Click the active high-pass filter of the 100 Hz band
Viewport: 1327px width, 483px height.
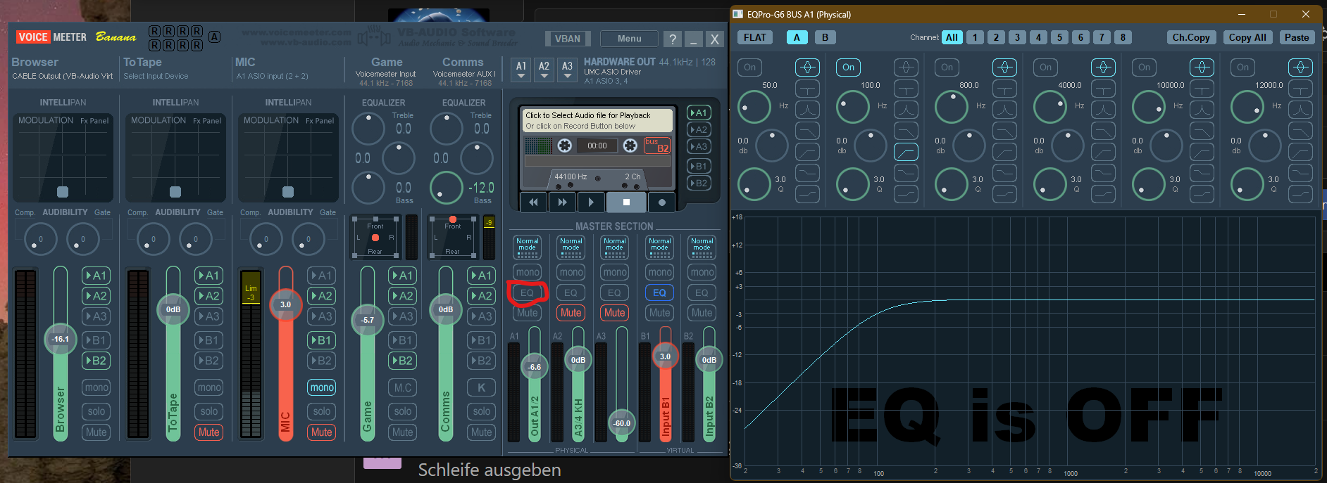[x=906, y=152]
